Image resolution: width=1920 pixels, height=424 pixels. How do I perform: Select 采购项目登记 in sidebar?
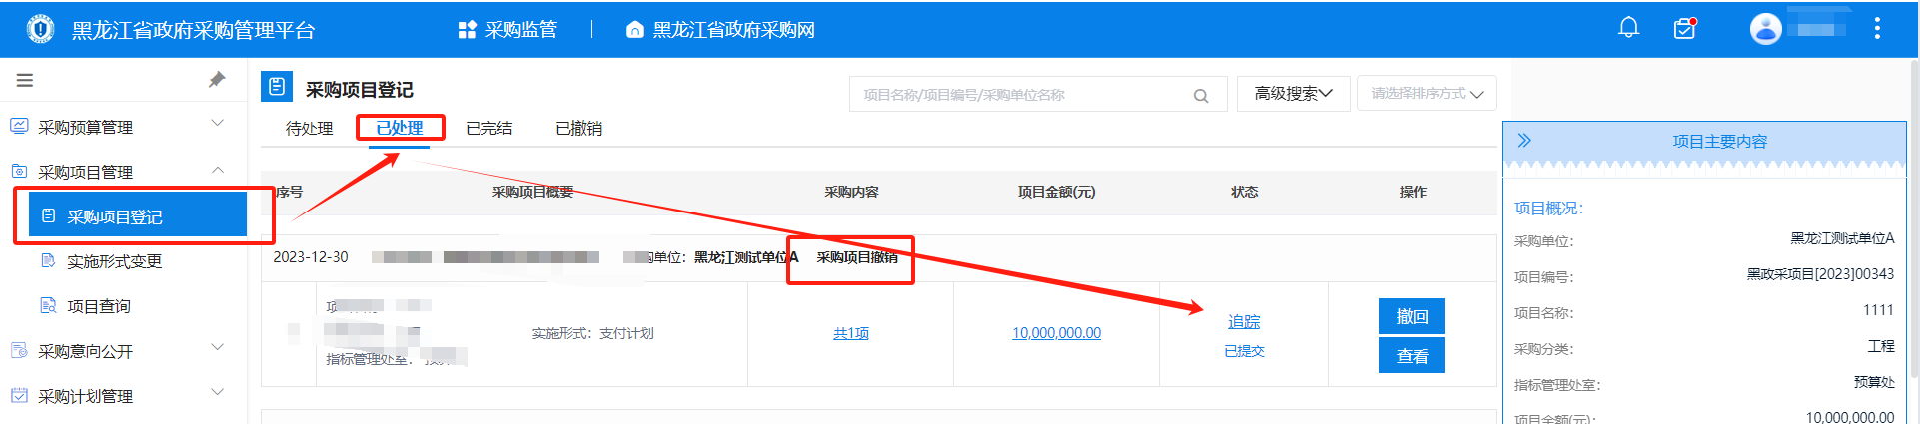click(137, 215)
